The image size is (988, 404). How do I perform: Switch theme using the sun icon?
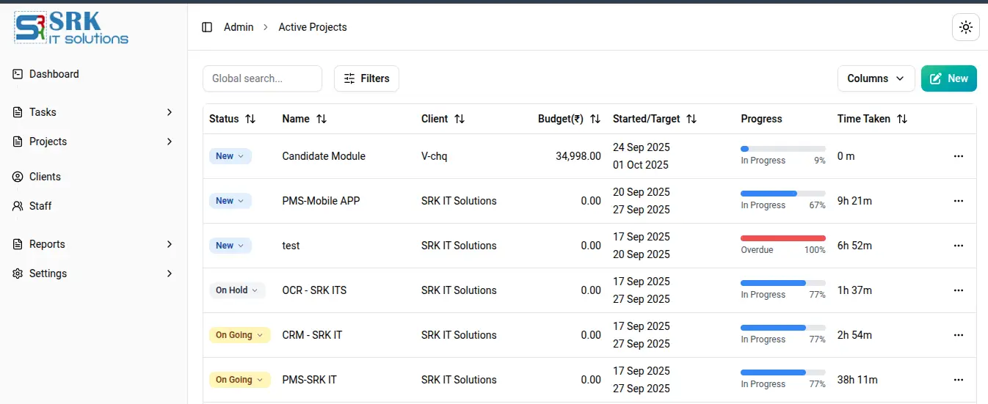click(x=965, y=28)
